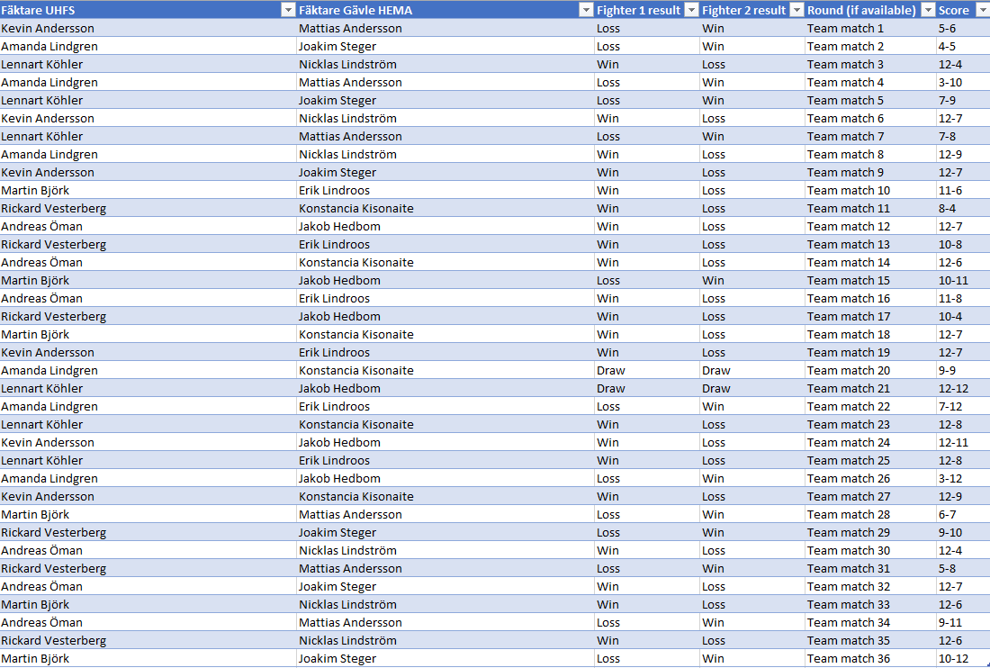Image resolution: width=990 pixels, height=668 pixels.
Task: Click Kevin Andersson in the Team match 9 row
Action: tap(148, 172)
